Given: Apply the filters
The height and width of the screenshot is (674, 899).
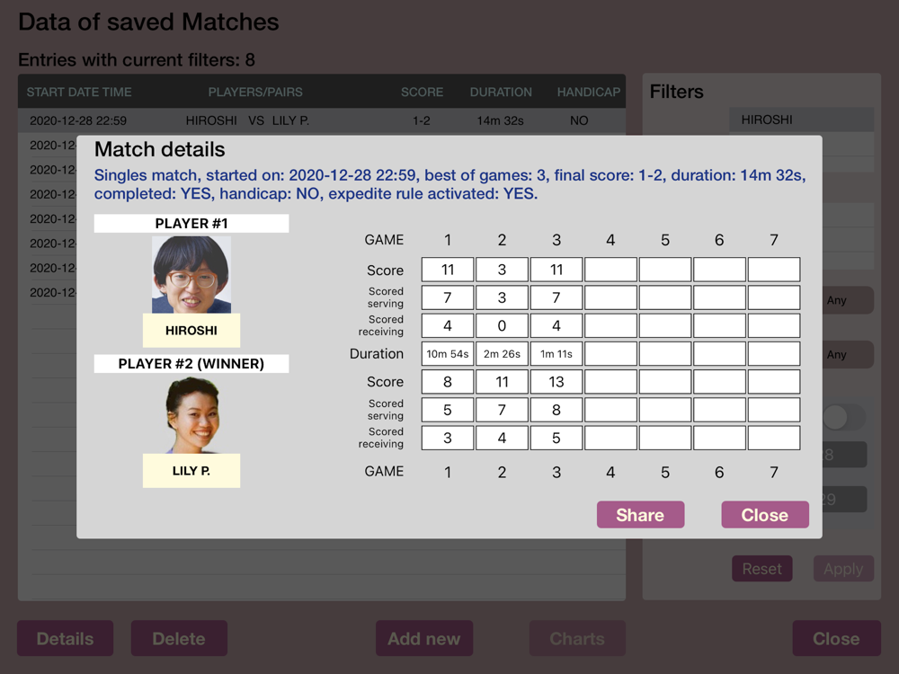Looking at the screenshot, I should [x=843, y=569].
